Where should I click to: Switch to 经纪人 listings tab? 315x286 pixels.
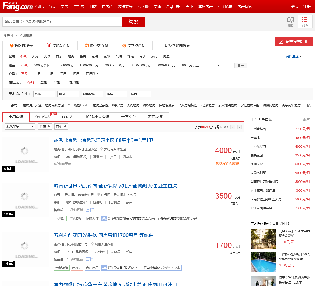point(68,117)
